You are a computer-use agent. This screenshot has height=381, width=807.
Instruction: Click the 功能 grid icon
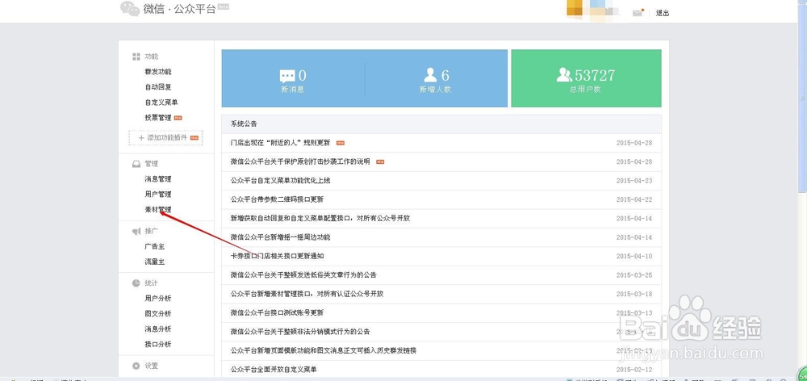coord(136,57)
